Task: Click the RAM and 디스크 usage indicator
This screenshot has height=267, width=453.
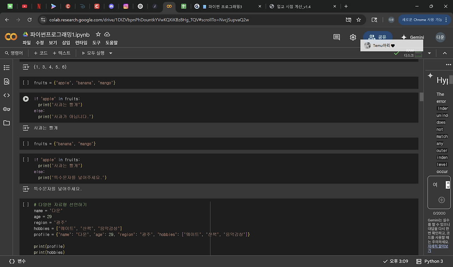Action: point(414,53)
